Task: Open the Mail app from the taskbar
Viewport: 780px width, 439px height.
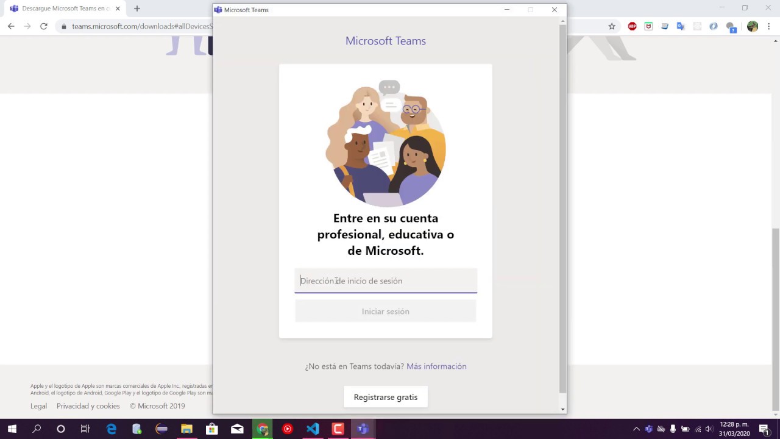Action: [237, 429]
